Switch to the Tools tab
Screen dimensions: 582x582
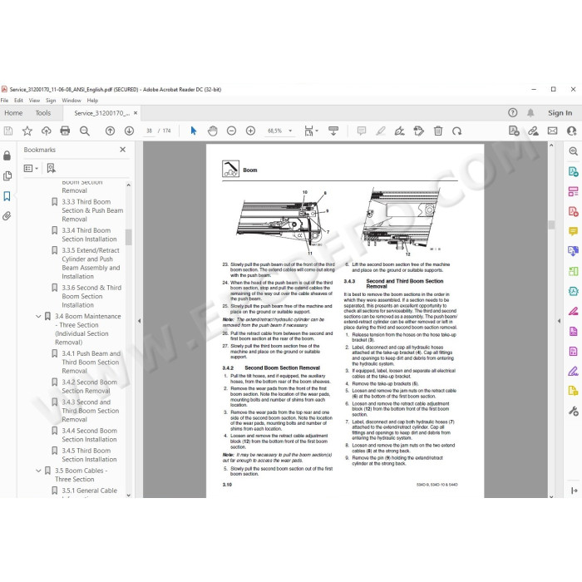[x=43, y=113]
